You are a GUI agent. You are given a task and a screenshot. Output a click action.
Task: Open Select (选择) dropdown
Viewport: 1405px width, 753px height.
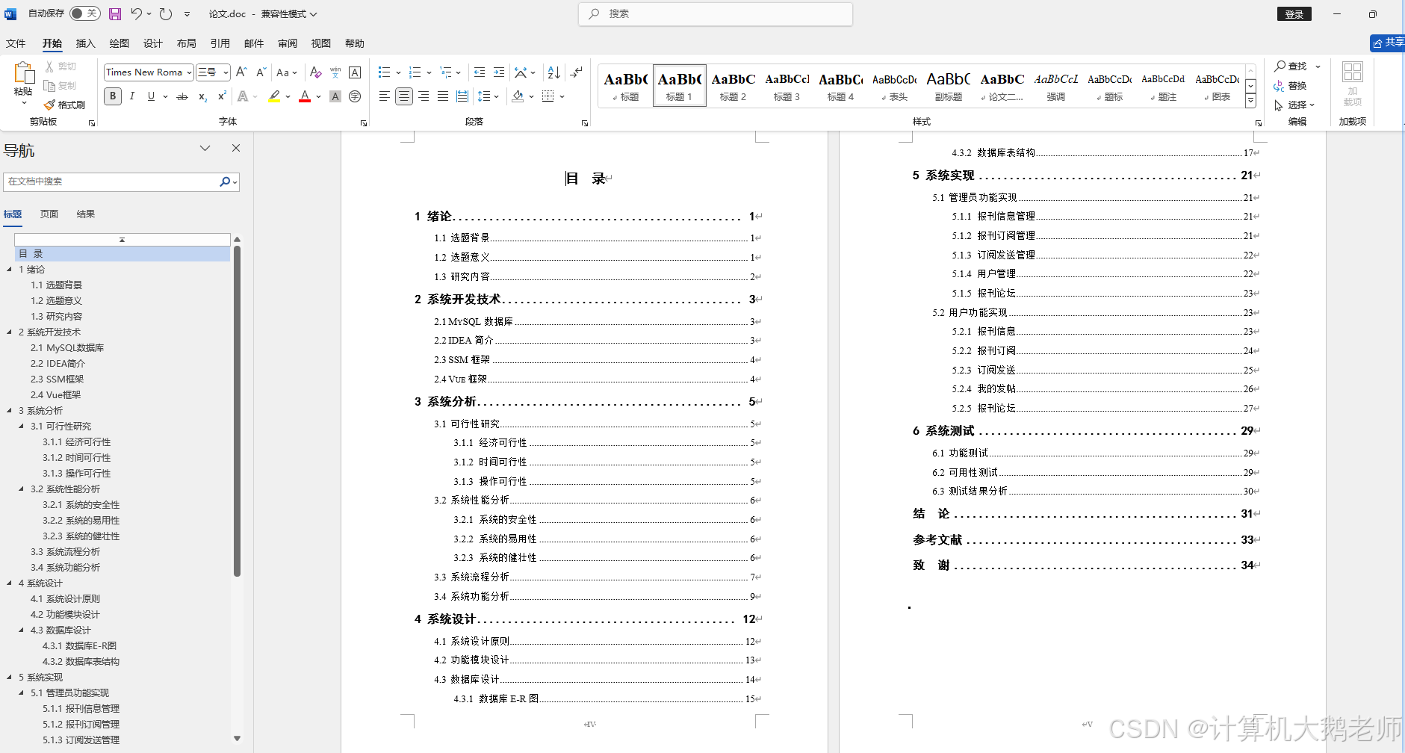click(1294, 105)
